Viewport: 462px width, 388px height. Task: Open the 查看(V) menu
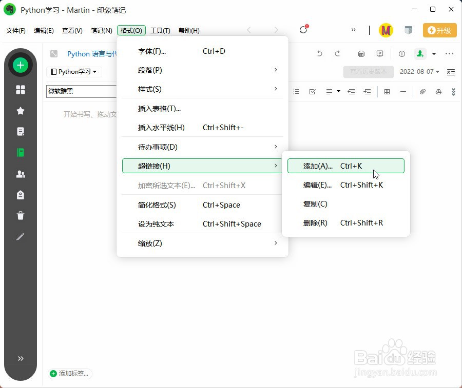click(x=72, y=31)
